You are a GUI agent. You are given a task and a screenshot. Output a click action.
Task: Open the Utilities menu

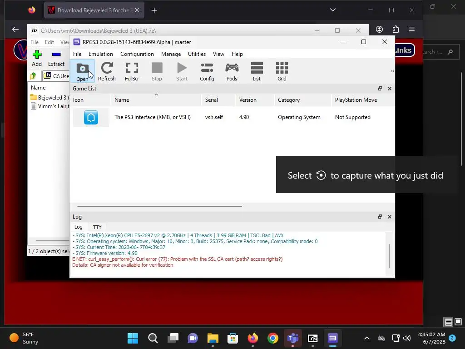(197, 54)
